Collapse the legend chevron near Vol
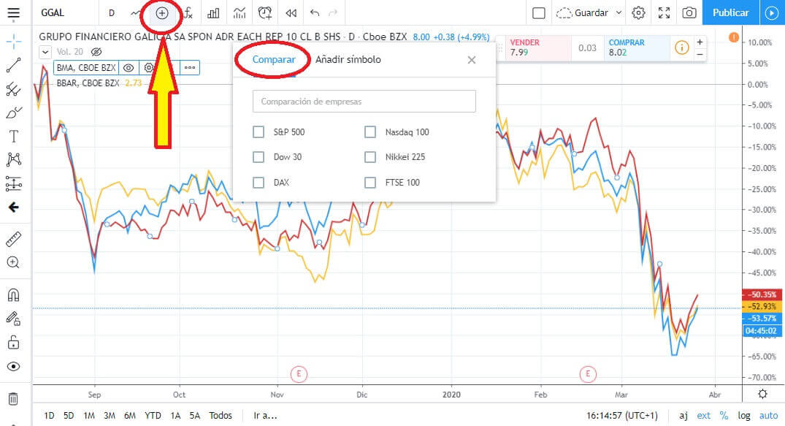This screenshot has width=785, height=426. click(x=45, y=52)
